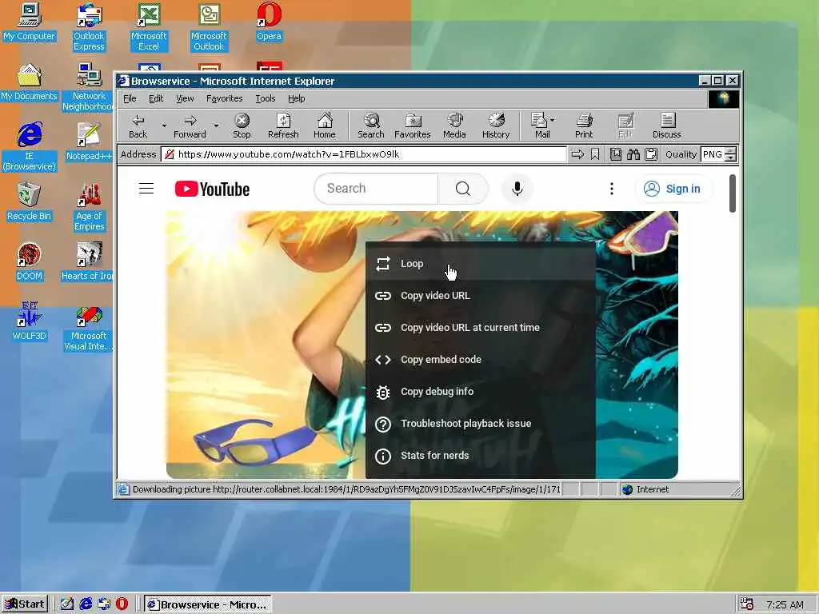
Task: Select Copy embed code
Action: click(481, 359)
